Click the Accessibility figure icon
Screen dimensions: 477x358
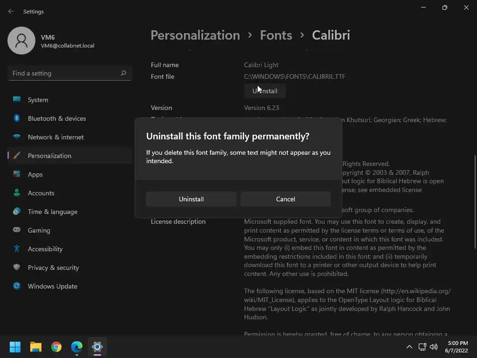coord(17,249)
